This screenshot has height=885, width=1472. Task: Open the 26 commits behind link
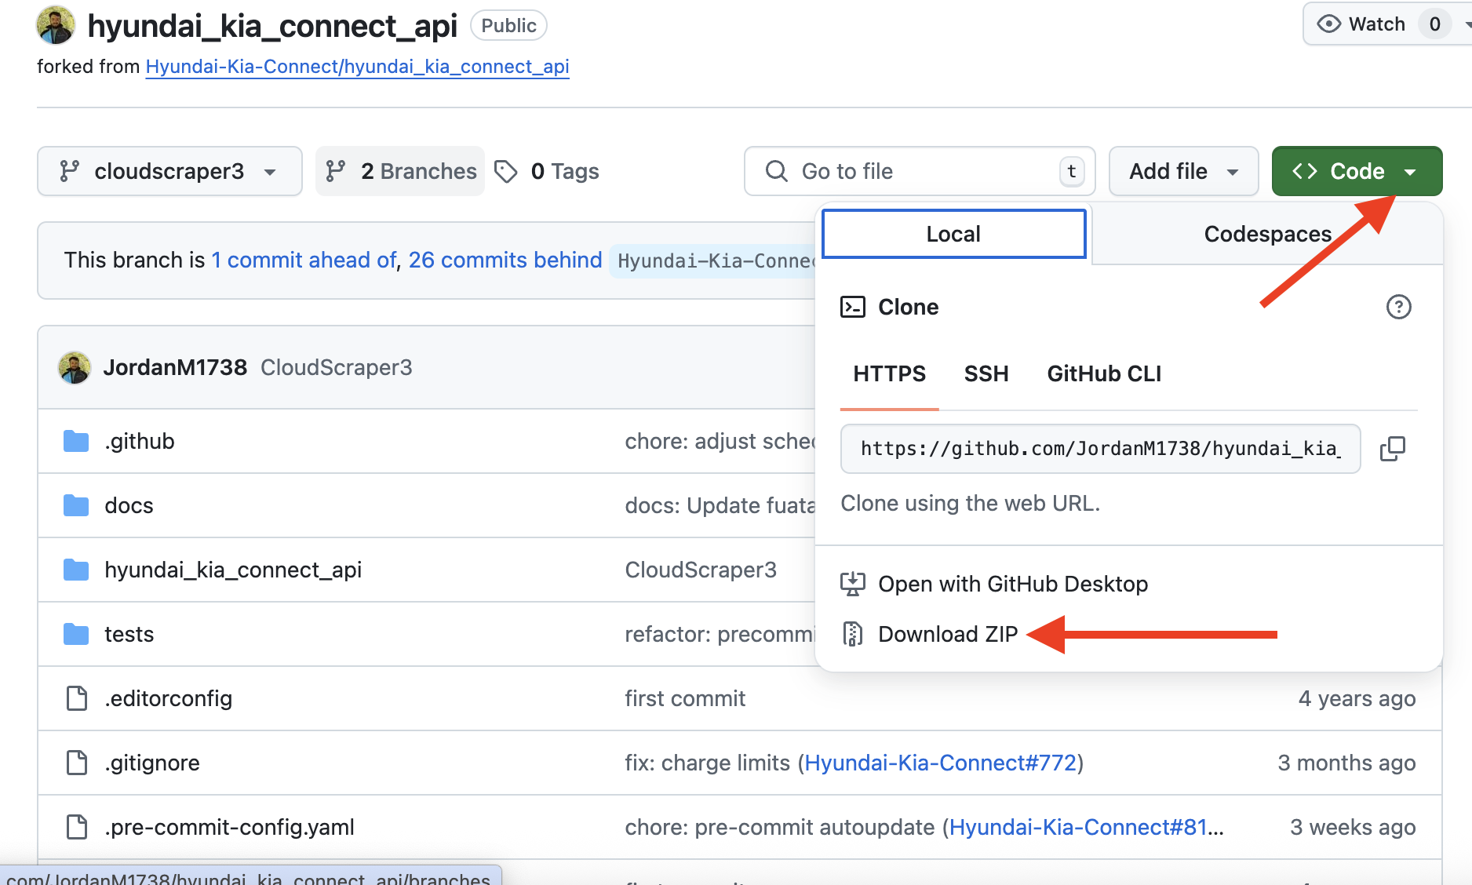coord(505,260)
